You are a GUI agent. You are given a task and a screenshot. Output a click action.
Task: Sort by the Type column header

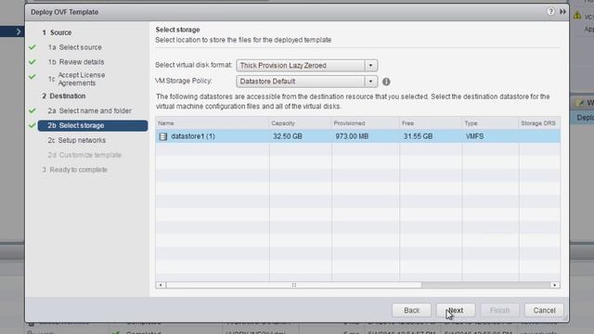(x=490, y=123)
